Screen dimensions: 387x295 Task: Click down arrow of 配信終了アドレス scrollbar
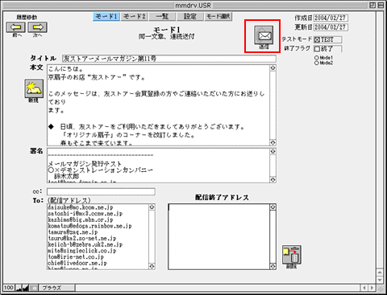pos(273,266)
